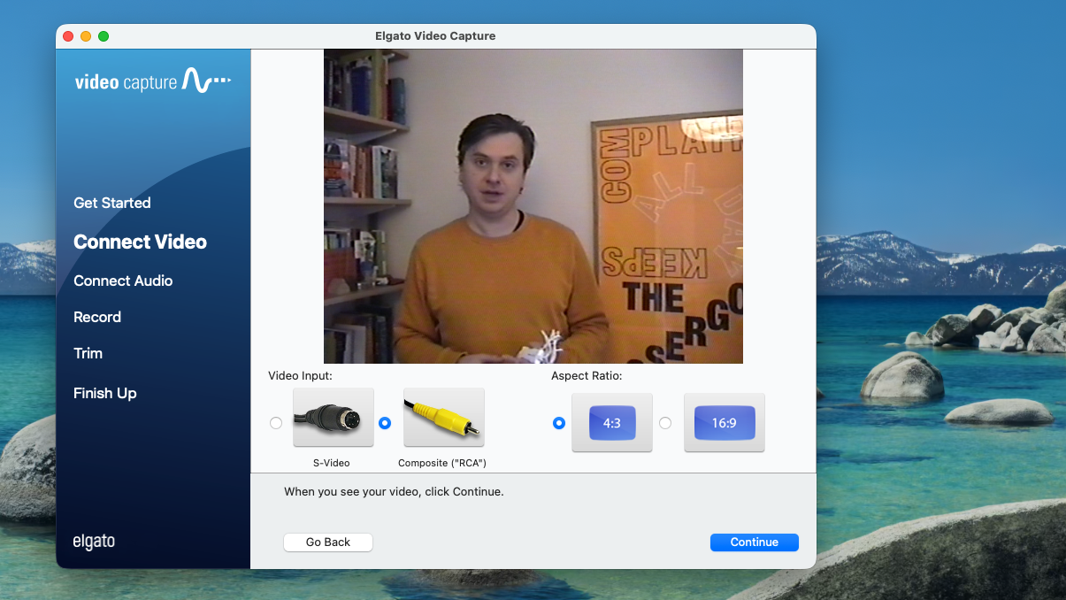Switch to the Connect Audio step
1066x600 pixels.
tap(123, 281)
